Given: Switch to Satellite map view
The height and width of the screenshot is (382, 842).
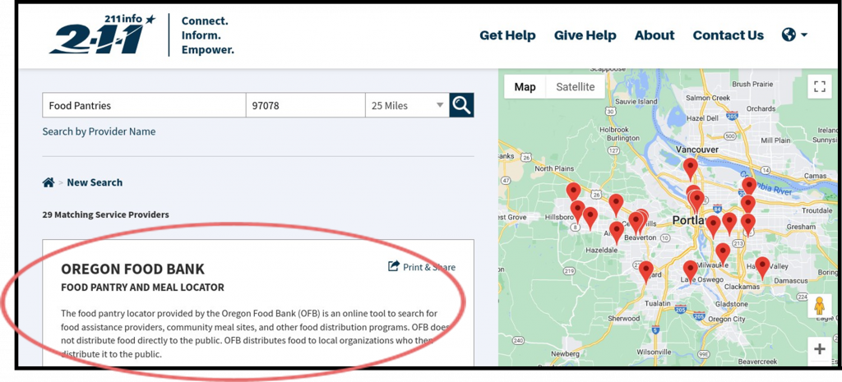Looking at the screenshot, I should coord(575,87).
